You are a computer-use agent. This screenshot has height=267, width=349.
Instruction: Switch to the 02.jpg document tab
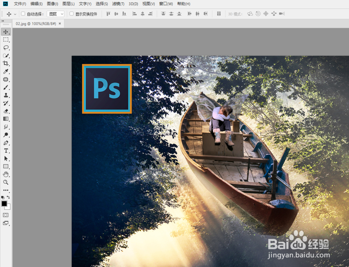[x=36, y=24]
